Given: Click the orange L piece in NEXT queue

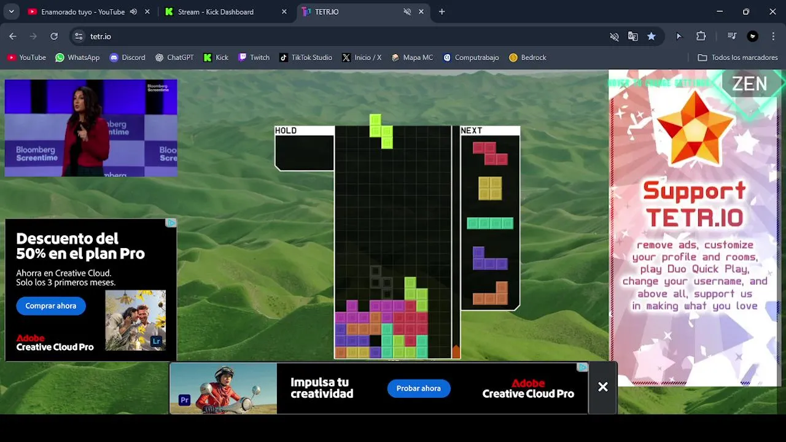Looking at the screenshot, I should point(490,293).
